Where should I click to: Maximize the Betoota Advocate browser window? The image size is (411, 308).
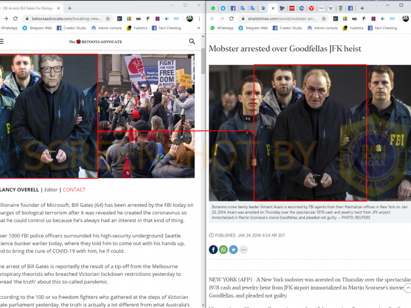(185, 5)
